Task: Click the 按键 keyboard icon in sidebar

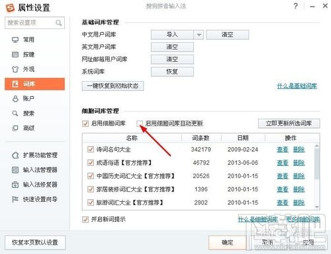Action: [x=15, y=55]
